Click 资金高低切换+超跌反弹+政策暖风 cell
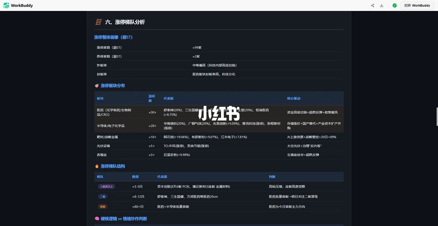 312,112
